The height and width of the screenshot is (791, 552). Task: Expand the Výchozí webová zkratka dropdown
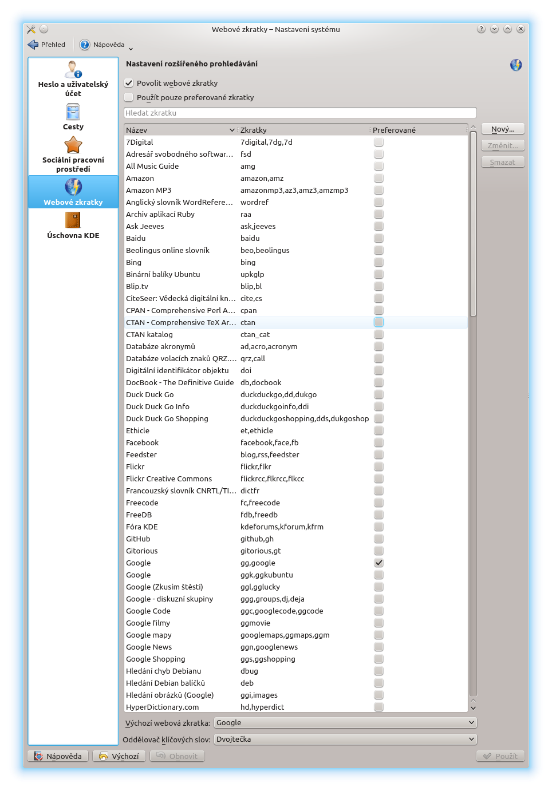pyautogui.click(x=345, y=723)
